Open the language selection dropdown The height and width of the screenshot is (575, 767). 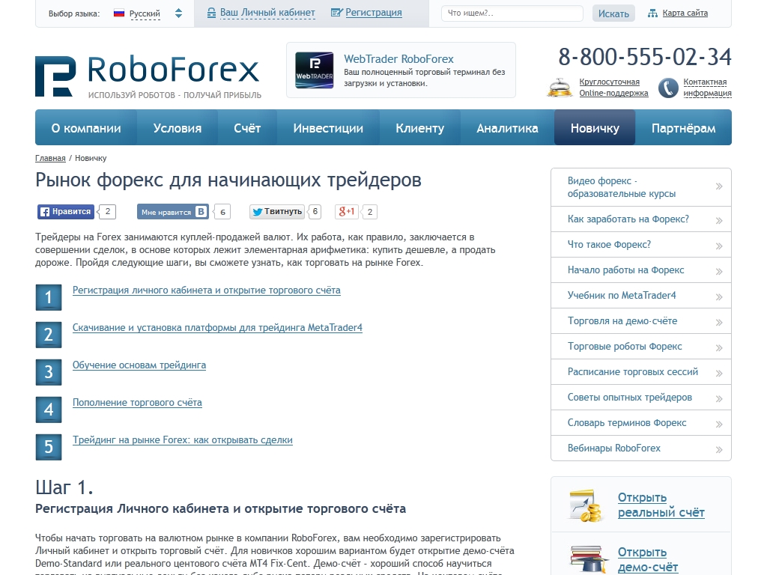click(x=148, y=13)
